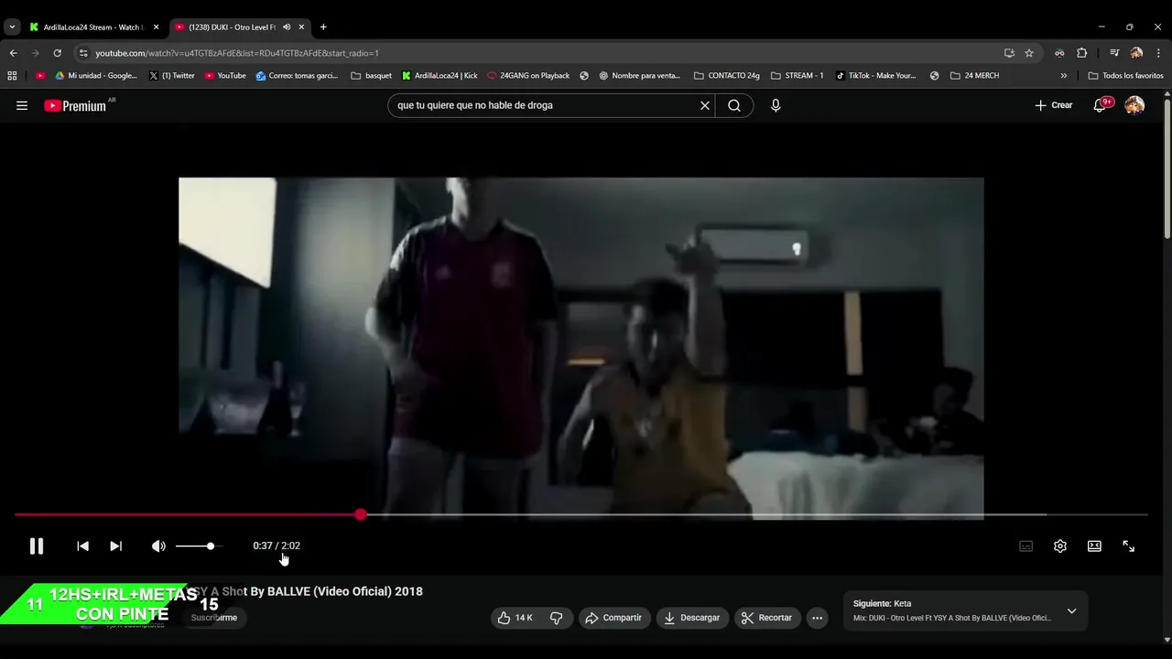View site information icon in address bar

coord(83,53)
